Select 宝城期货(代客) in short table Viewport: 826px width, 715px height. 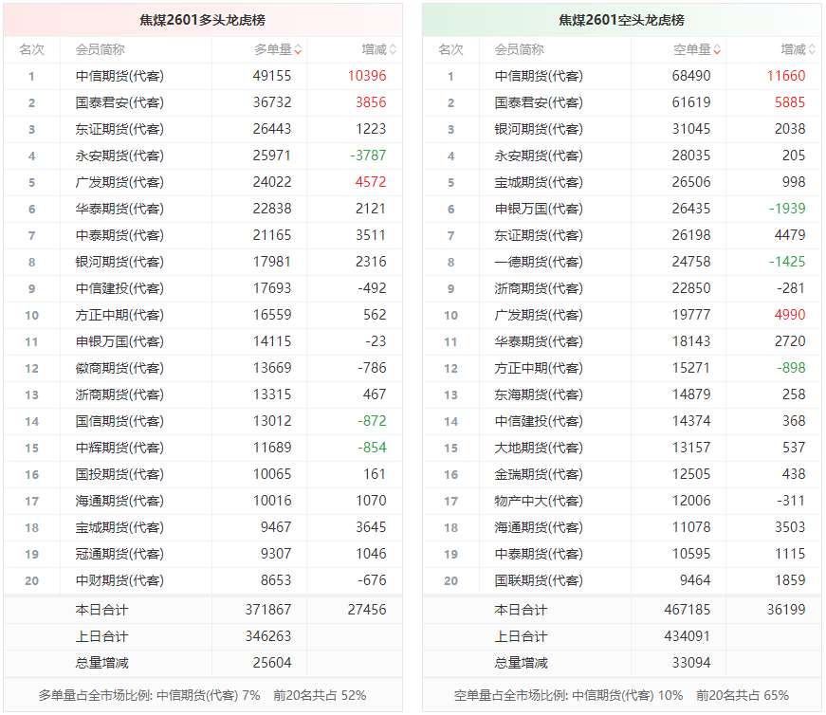(539, 182)
